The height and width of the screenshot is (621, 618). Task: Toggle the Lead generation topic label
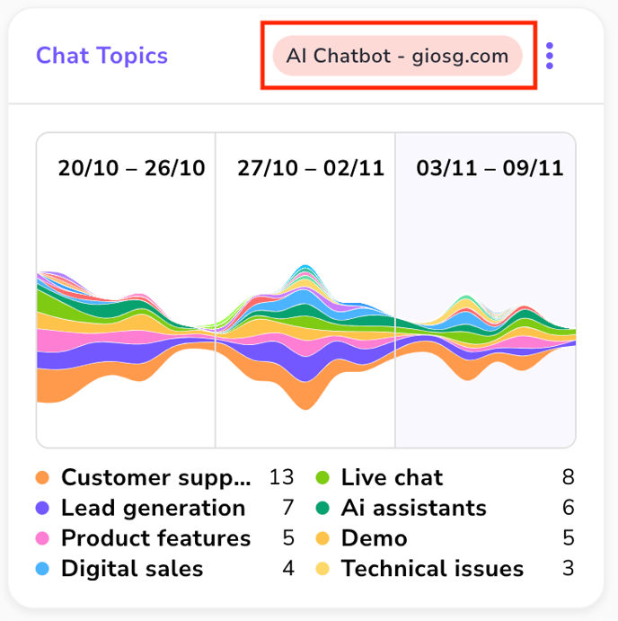(x=153, y=509)
